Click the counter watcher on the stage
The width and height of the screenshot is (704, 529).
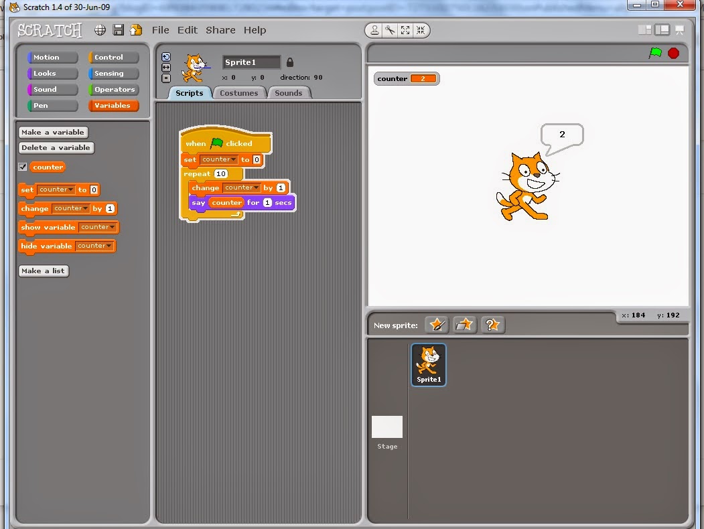pyautogui.click(x=407, y=78)
